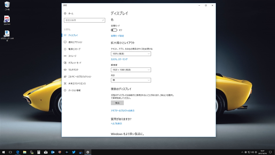This screenshot has width=275, height=155.
Task: Open the ごみ箱 desktop icon
Action: [7, 6]
